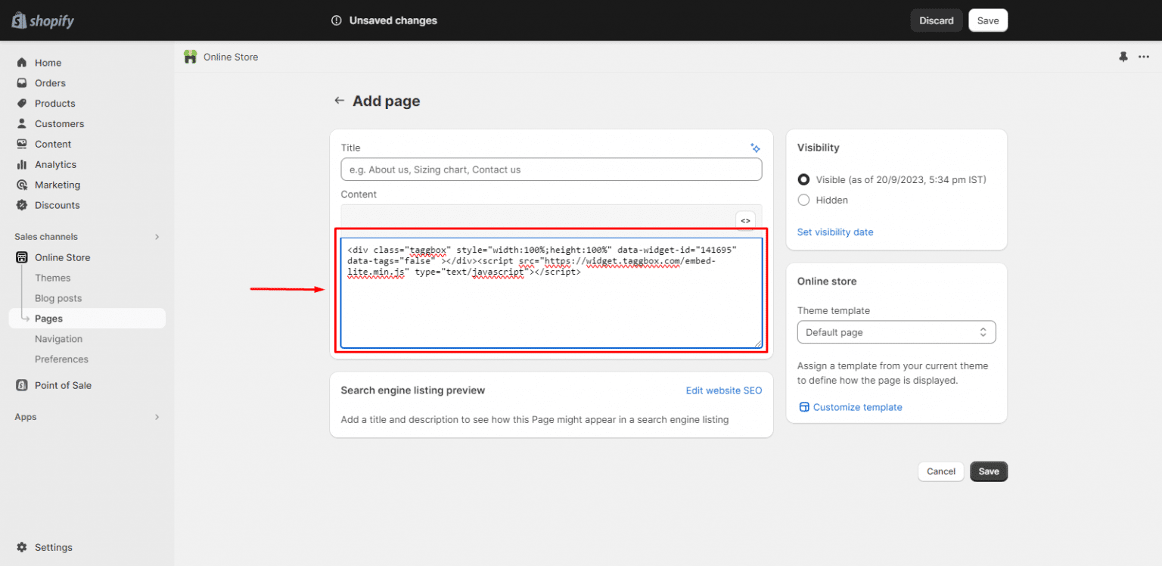
Task: Expand the Sales channels section
Action: [157, 236]
